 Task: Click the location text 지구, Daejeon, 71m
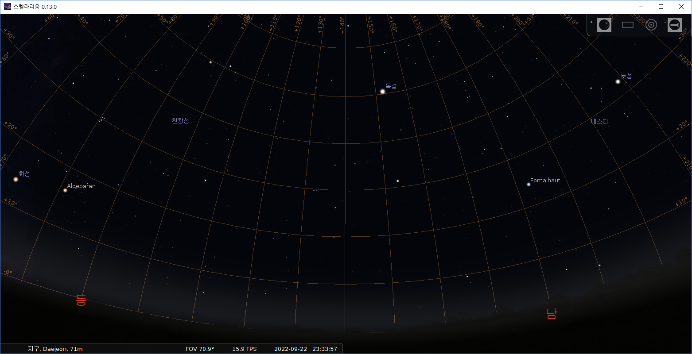55,349
